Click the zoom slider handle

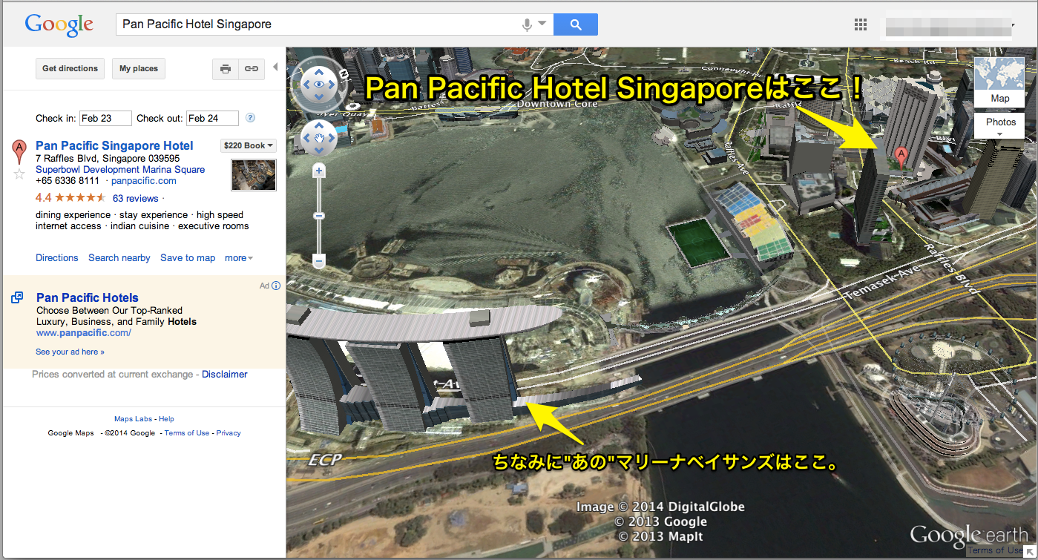click(319, 216)
